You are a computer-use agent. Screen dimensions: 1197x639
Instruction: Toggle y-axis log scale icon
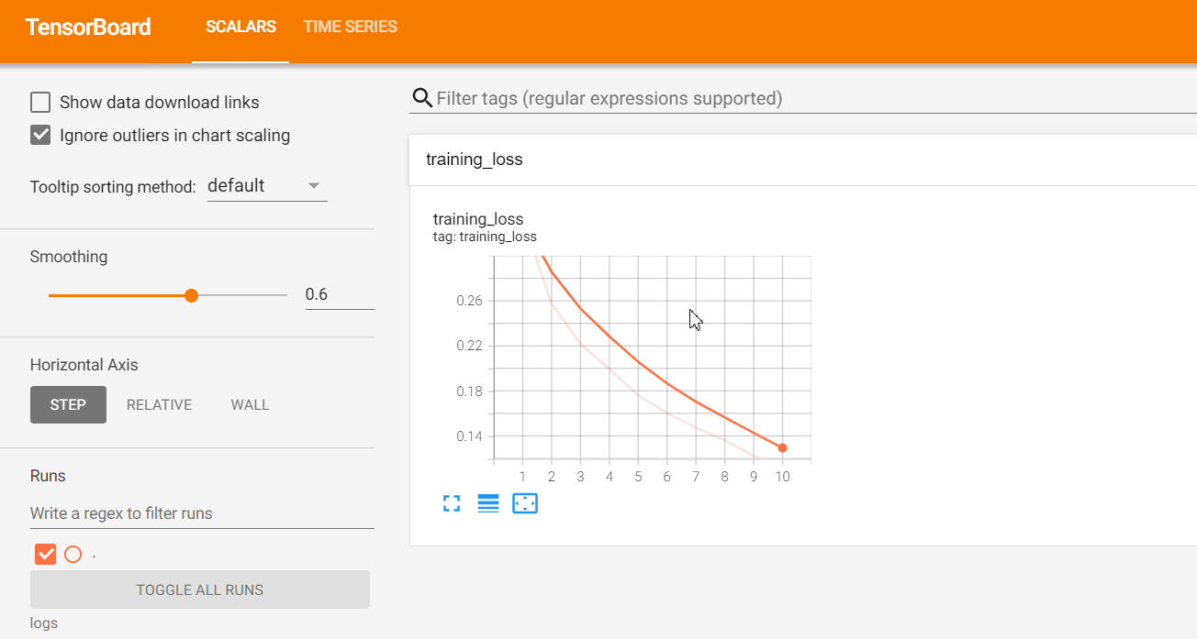pyautogui.click(x=488, y=503)
